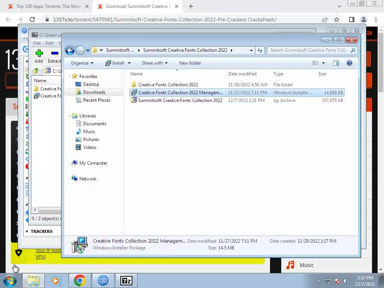Open Downloads in the navigation pane
Viewport: 384px width, 288px height.
click(94, 92)
